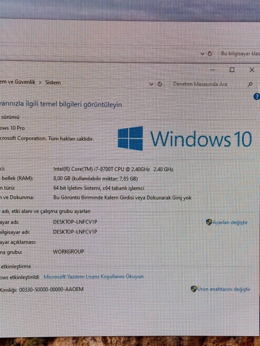260x346 pixels.
Task: Click the 'bellek (RAM):' label
Action: (17, 178)
